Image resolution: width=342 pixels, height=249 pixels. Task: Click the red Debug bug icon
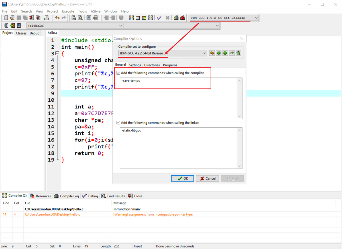(182, 18)
